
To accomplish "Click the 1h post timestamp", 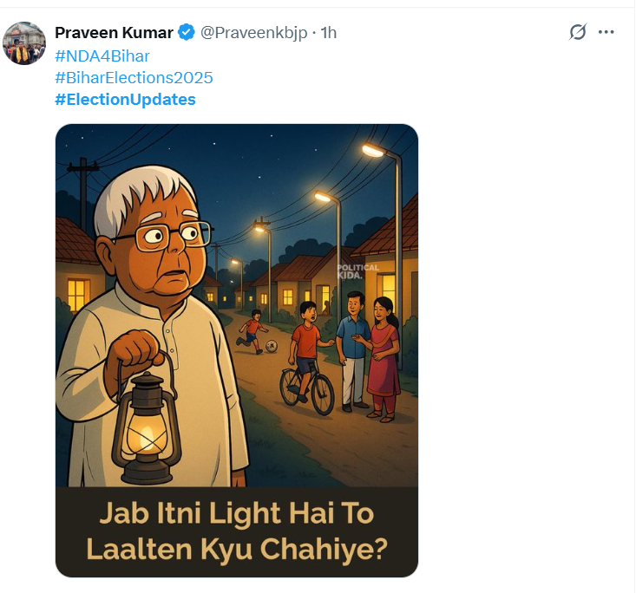I will (329, 33).
